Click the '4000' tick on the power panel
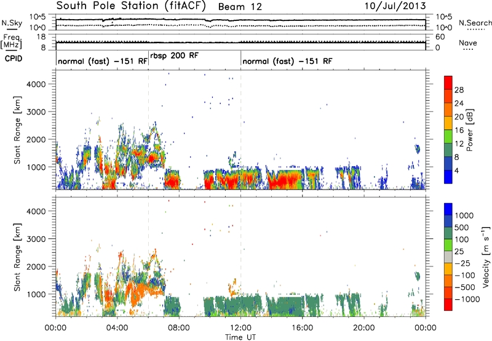Viewport: 492px width, 341px height. coord(36,84)
